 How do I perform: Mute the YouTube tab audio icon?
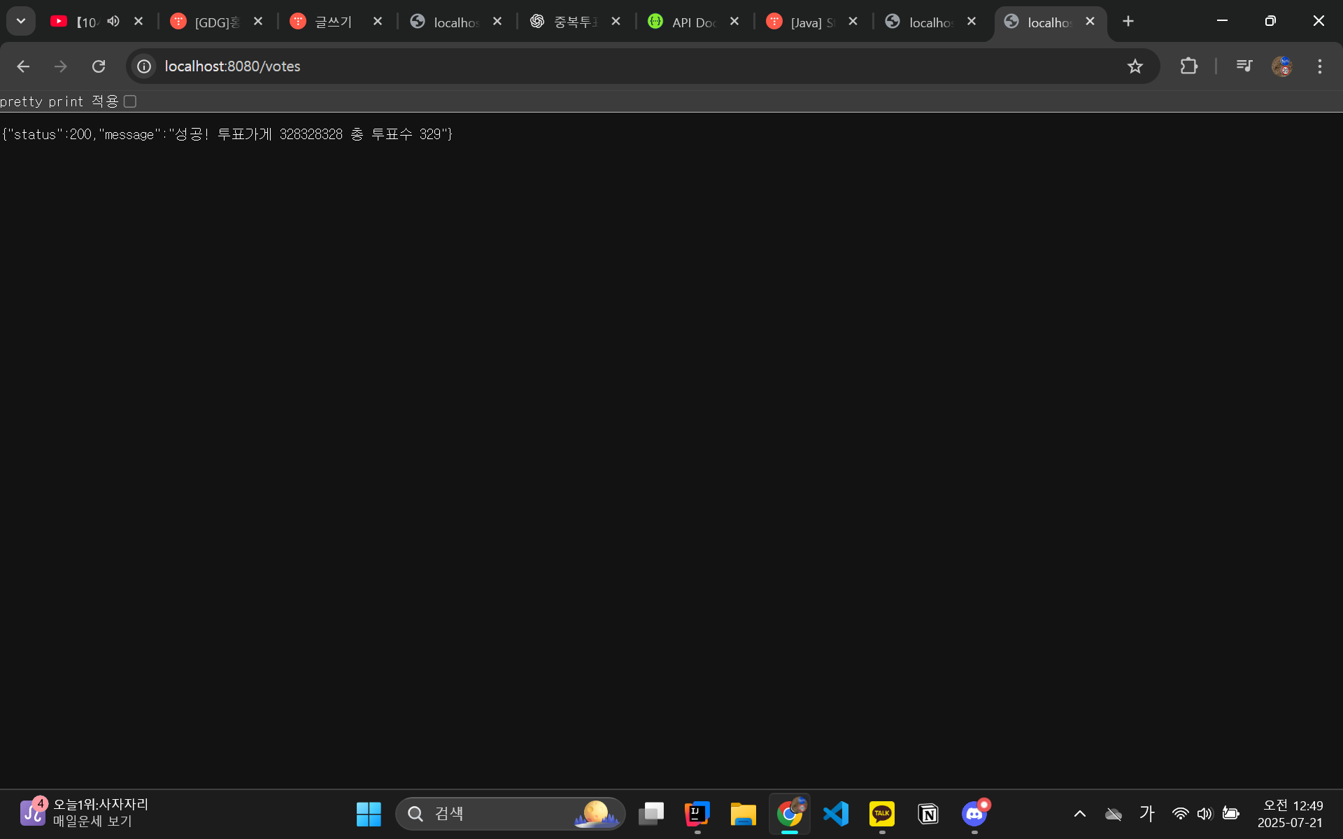113,22
